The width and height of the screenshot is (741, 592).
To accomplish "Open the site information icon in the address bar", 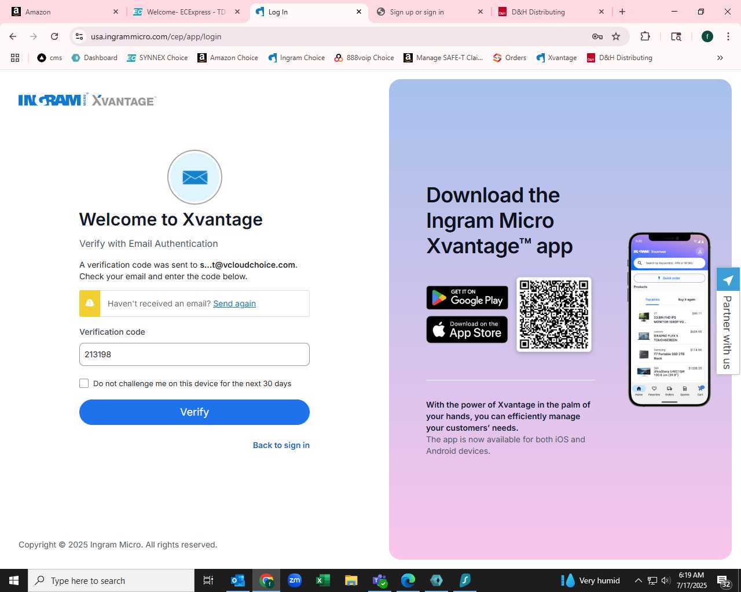I will 79,36.
